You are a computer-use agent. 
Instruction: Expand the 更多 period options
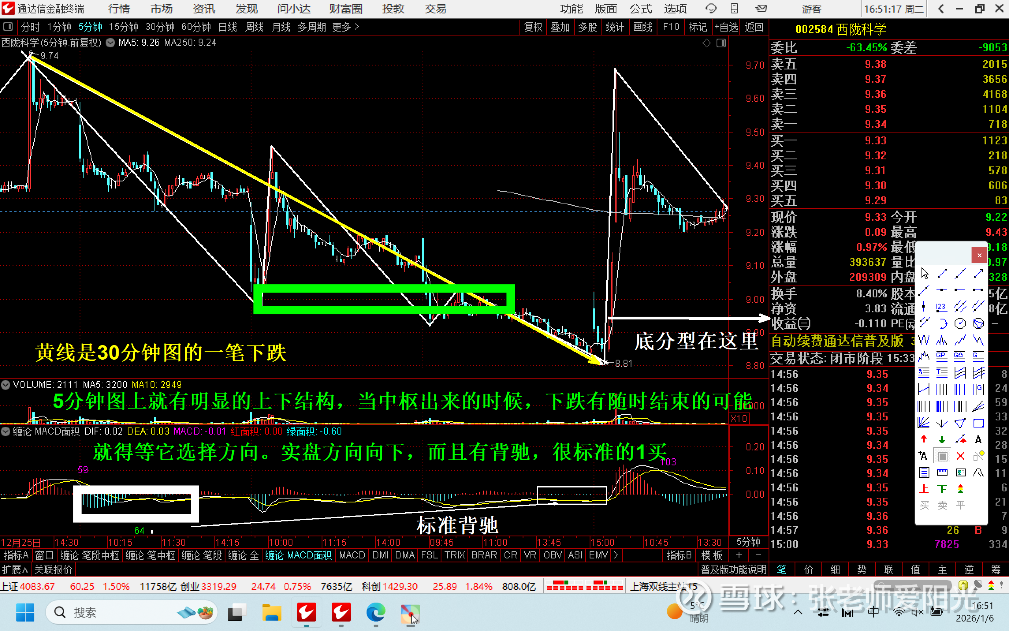coord(345,27)
